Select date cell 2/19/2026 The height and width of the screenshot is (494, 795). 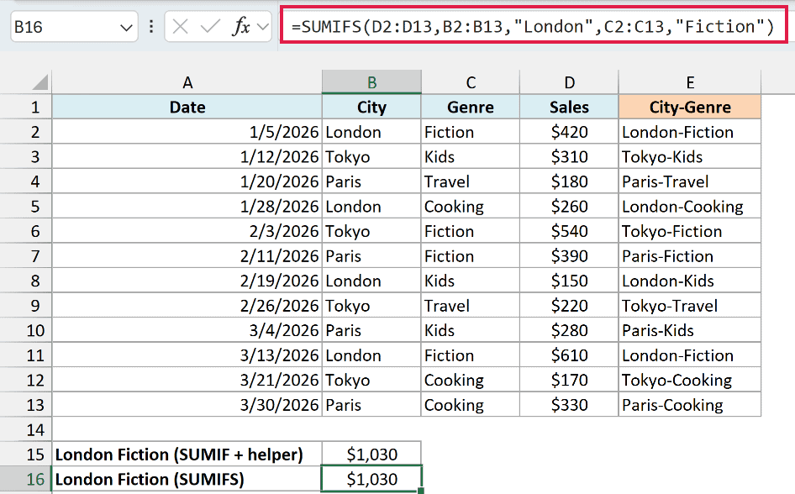point(187,281)
